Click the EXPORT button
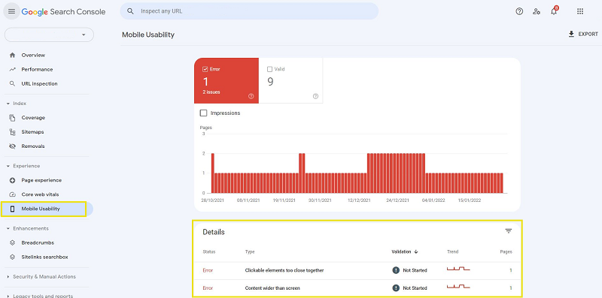The height and width of the screenshot is (298, 602). pyautogui.click(x=583, y=34)
